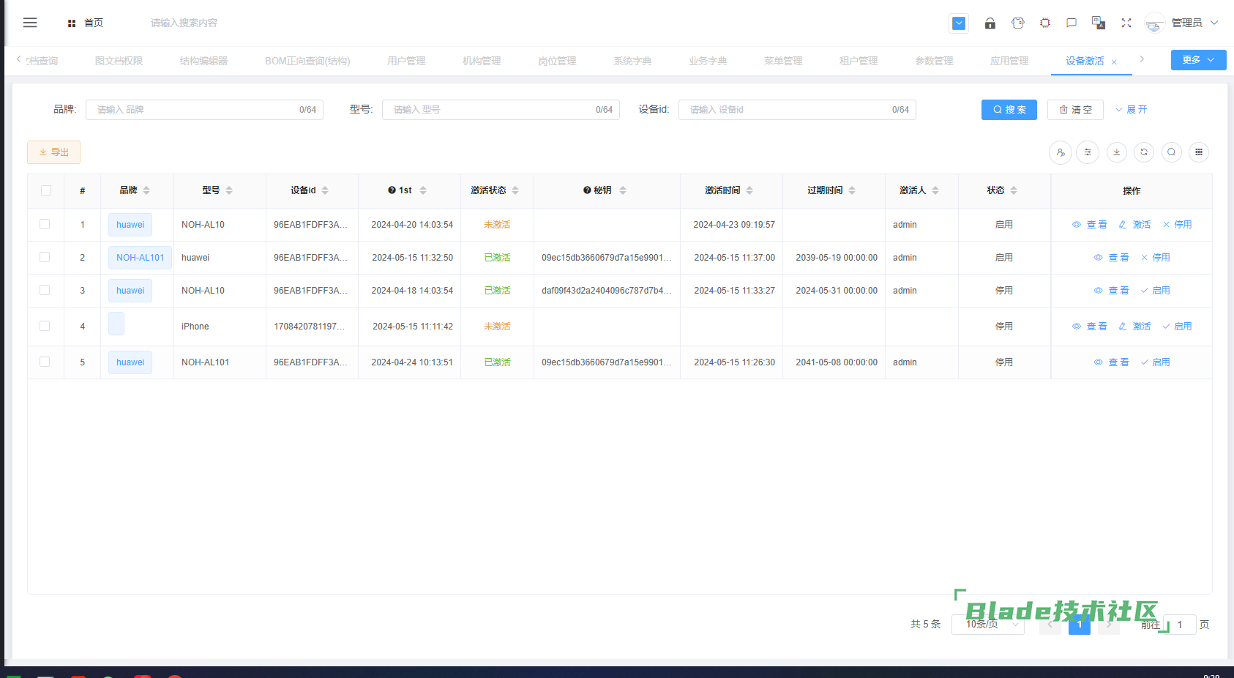The image size is (1234, 678).
Task: Sort the 过期时间 column
Action: tap(852, 190)
